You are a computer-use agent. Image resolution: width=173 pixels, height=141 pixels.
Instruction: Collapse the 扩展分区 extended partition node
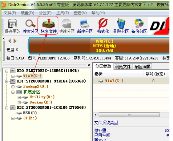click(x=13, y=92)
